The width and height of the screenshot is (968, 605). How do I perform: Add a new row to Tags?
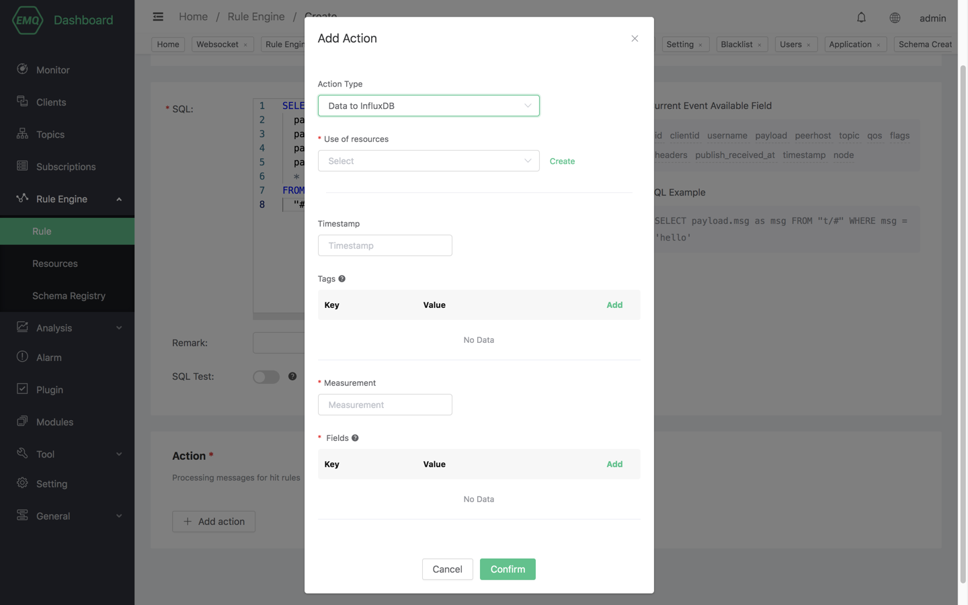614,305
